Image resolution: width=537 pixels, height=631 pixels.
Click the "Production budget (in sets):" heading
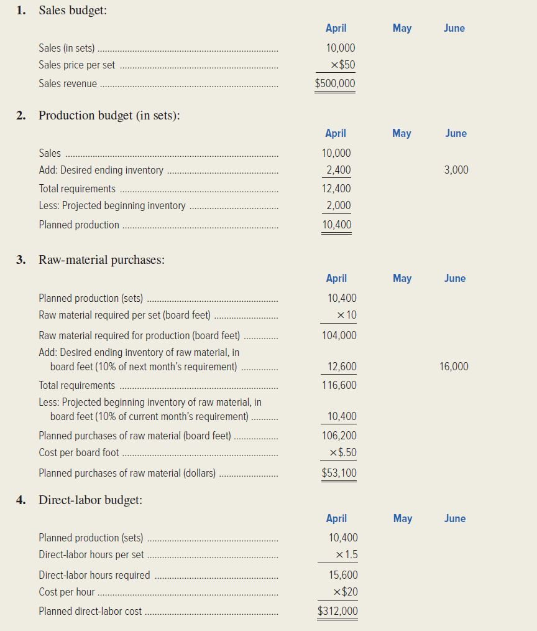click(109, 115)
